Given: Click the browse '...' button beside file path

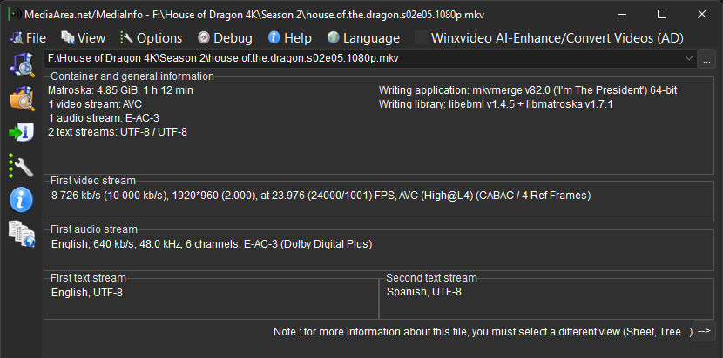Looking at the screenshot, I should [x=706, y=58].
